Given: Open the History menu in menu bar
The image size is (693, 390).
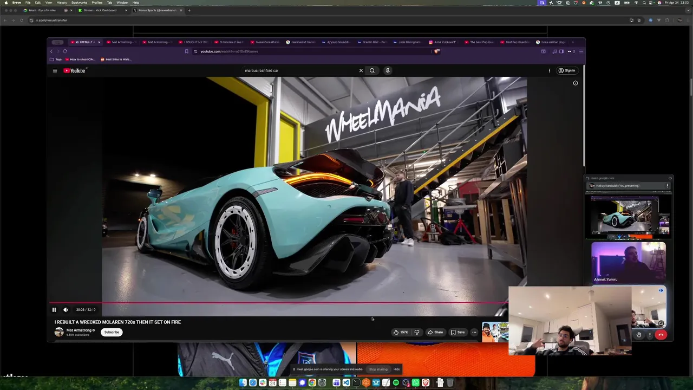Looking at the screenshot, I should [x=62, y=3].
